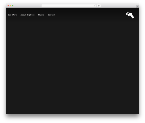Minimize window using the yellow button
This screenshot has width=145, height=123.
pyautogui.click(x=10, y=6)
